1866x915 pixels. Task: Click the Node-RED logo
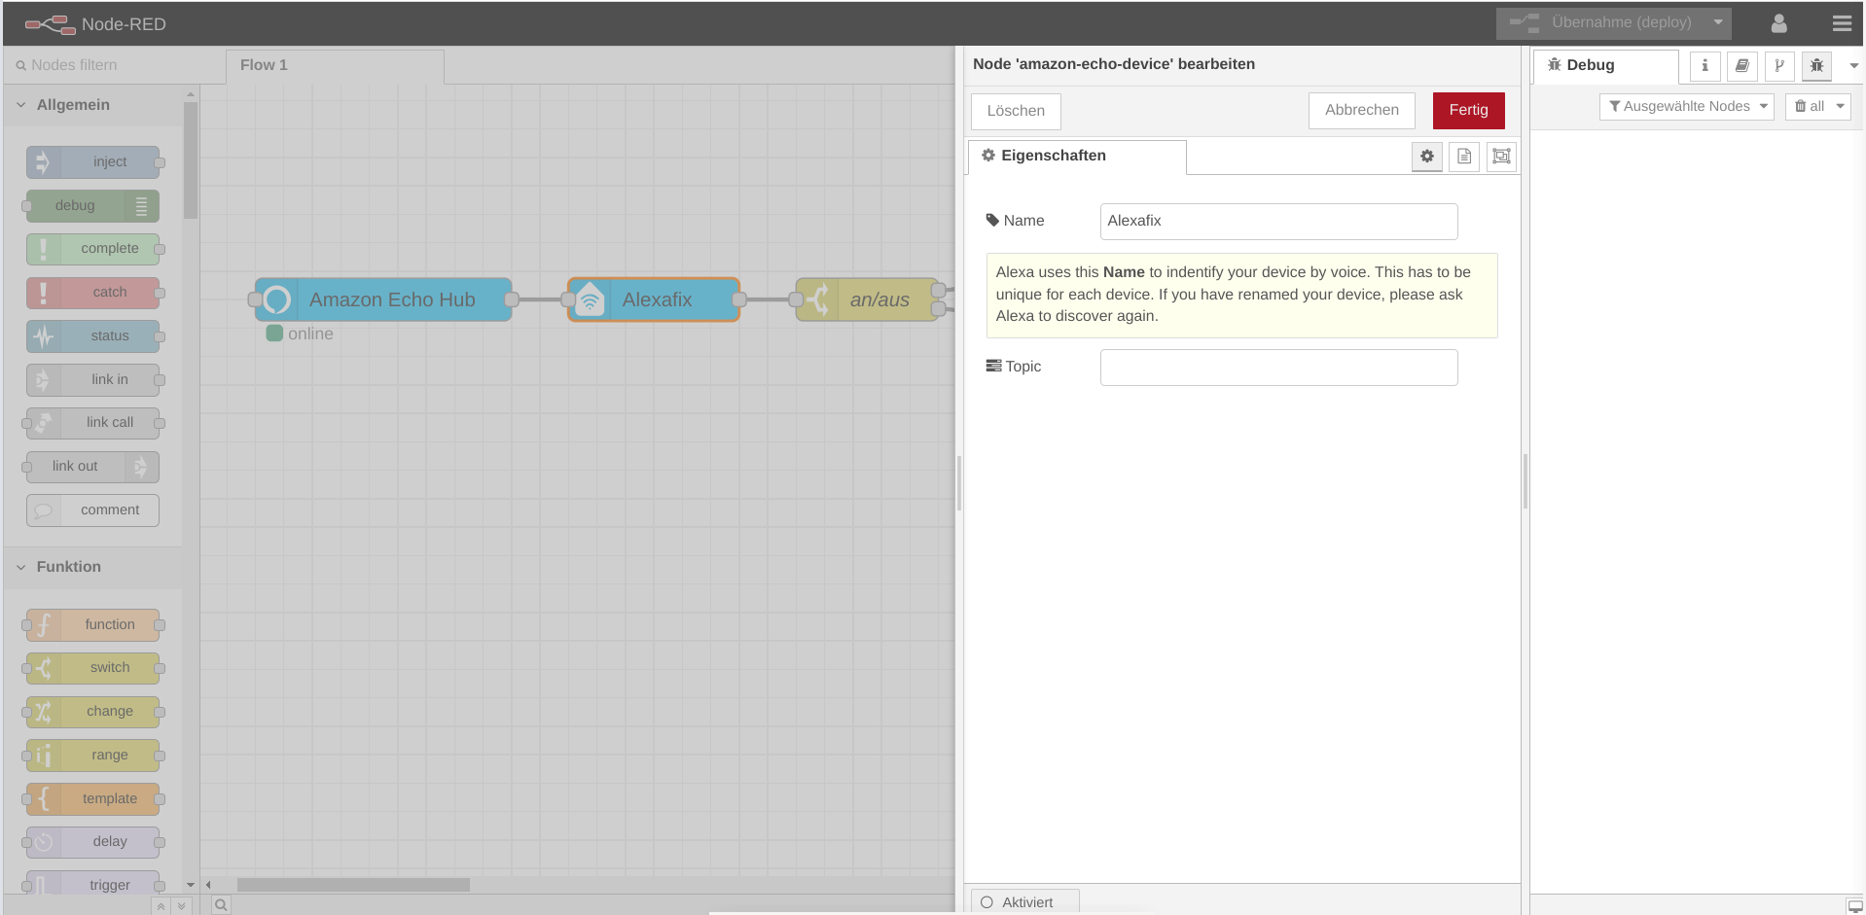pyautogui.click(x=95, y=24)
